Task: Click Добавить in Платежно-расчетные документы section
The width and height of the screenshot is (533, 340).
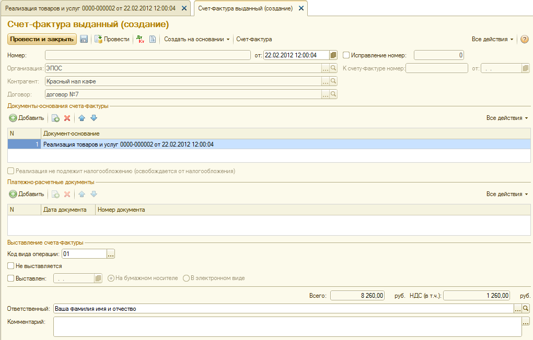Action: tap(27, 194)
